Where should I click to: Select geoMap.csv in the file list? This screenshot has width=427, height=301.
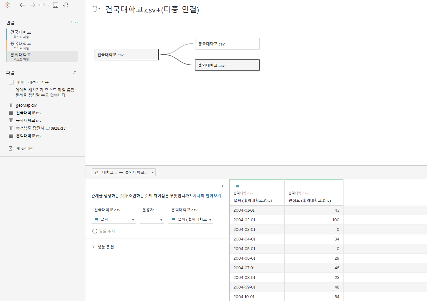[26, 105]
